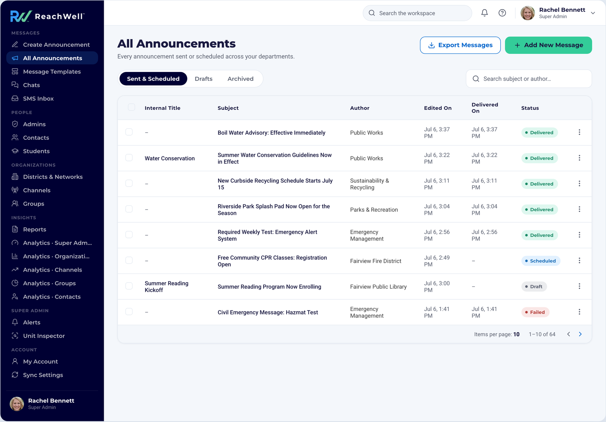The image size is (606, 422).
Task: Click the My Account user icon
Action: tap(15, 361)
